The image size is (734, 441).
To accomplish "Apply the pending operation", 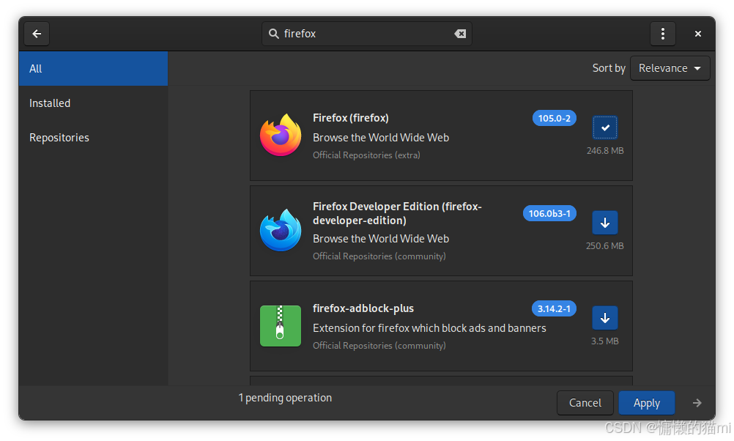I will click(647, 403).
